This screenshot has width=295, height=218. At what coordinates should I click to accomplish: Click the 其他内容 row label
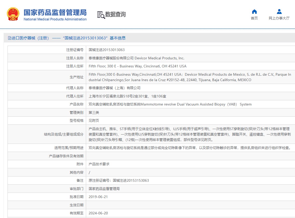[76, 173]
